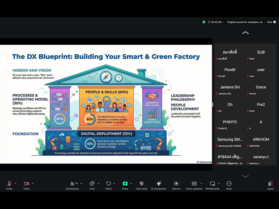Click the React heart icon
Viewport: 279px width, 209px height.
click(109, 184)
